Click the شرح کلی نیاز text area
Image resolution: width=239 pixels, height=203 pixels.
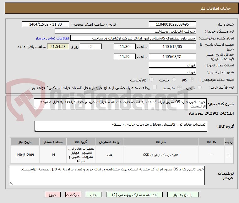tap(120, 104)
